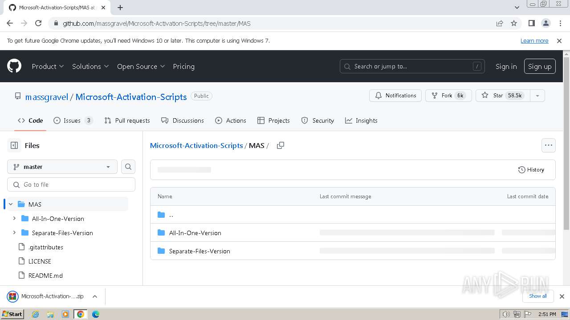This screenshot has width=570, height=320.
Task: Reload the page with refresh icon
Action: tap(38, 24)
